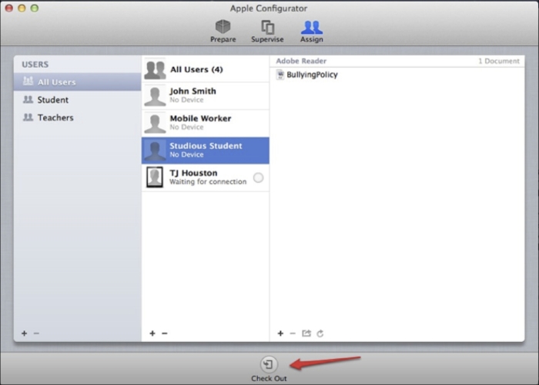
Task: Add a new user with plus button
Action: pyautogui.click(x=152, y=334)
